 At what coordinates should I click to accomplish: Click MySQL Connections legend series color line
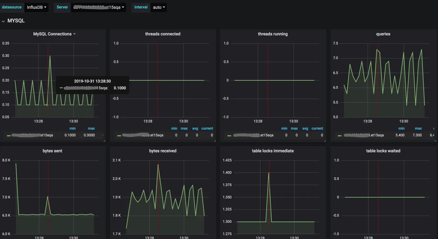click(9, 135)
